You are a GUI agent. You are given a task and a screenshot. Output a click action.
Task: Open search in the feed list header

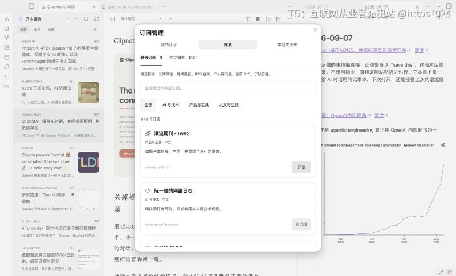86,19
